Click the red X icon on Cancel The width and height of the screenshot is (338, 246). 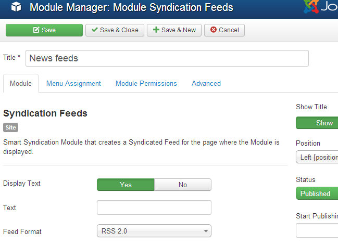click(213, 30)
